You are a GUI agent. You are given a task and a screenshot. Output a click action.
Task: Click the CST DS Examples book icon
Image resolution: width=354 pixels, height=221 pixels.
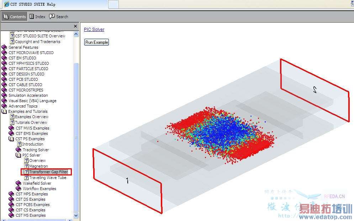tap(11, 199)
